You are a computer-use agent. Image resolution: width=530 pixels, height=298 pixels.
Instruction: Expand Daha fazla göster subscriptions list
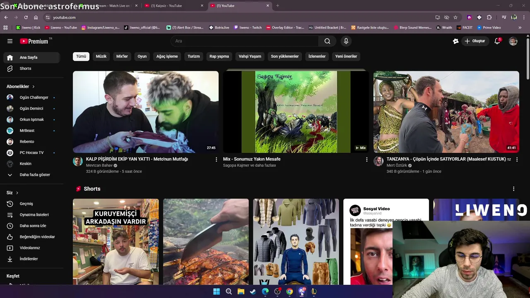(31, 175)
